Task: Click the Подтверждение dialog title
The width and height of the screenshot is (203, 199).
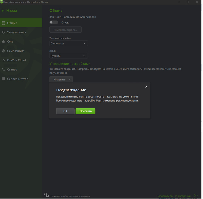Action: [x=71, y=90]
